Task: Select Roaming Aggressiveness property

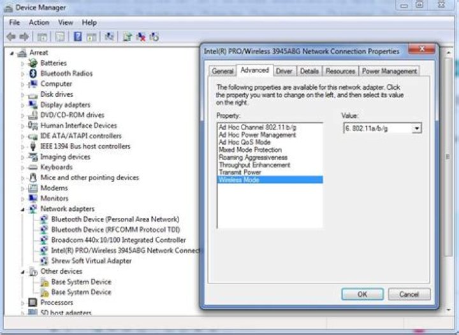Action: click(270, 157)
